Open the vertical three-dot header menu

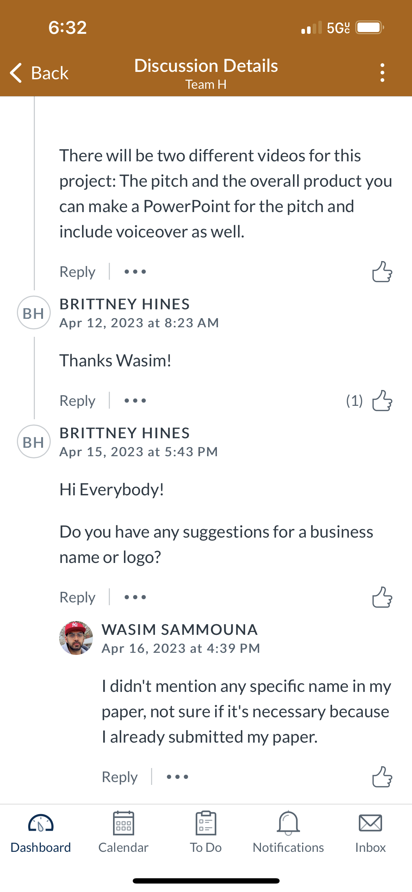point(382,73)
